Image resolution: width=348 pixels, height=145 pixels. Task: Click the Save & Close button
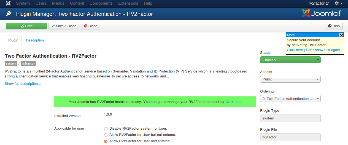click(64, 26)
